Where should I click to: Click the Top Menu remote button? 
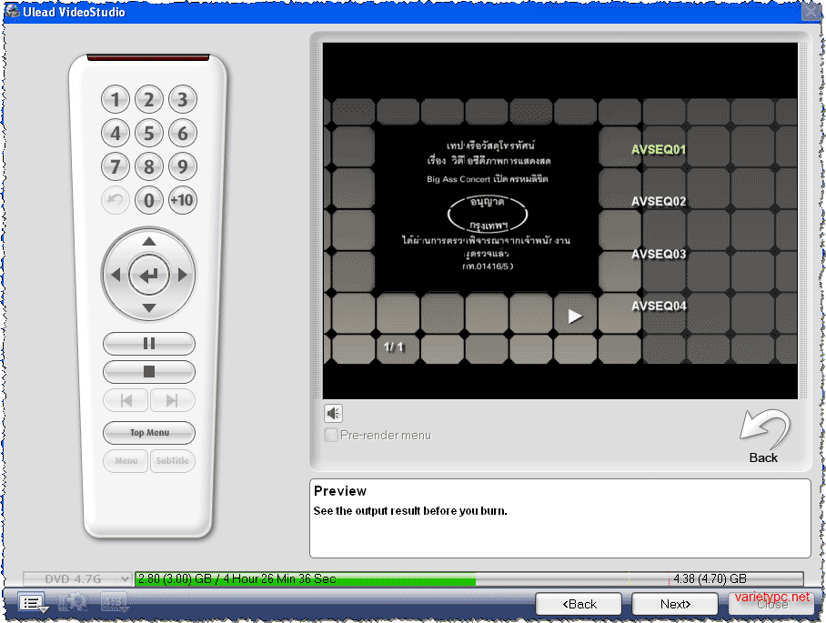coord(149,432)
